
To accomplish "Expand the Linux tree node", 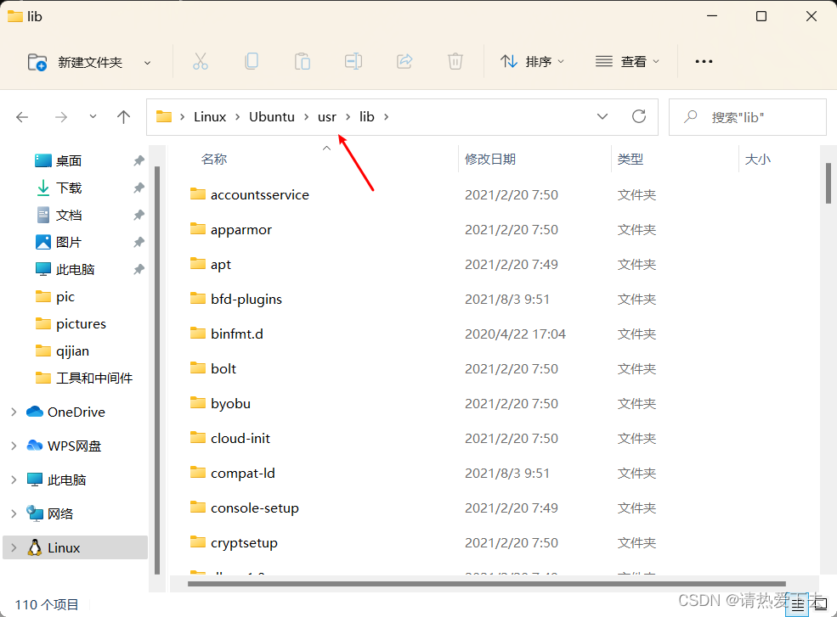I will (14, 547).
